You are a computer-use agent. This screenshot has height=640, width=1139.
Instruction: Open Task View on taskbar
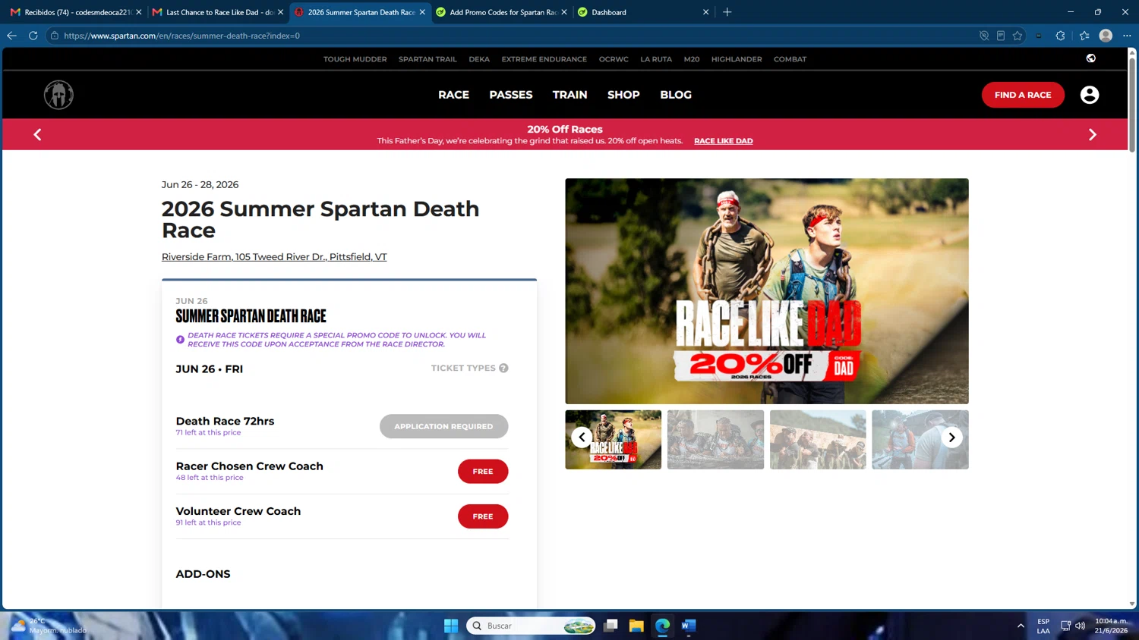pos(611,626)
